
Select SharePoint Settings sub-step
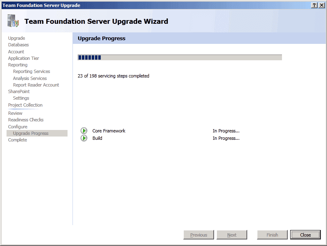(x=21, y=98)
